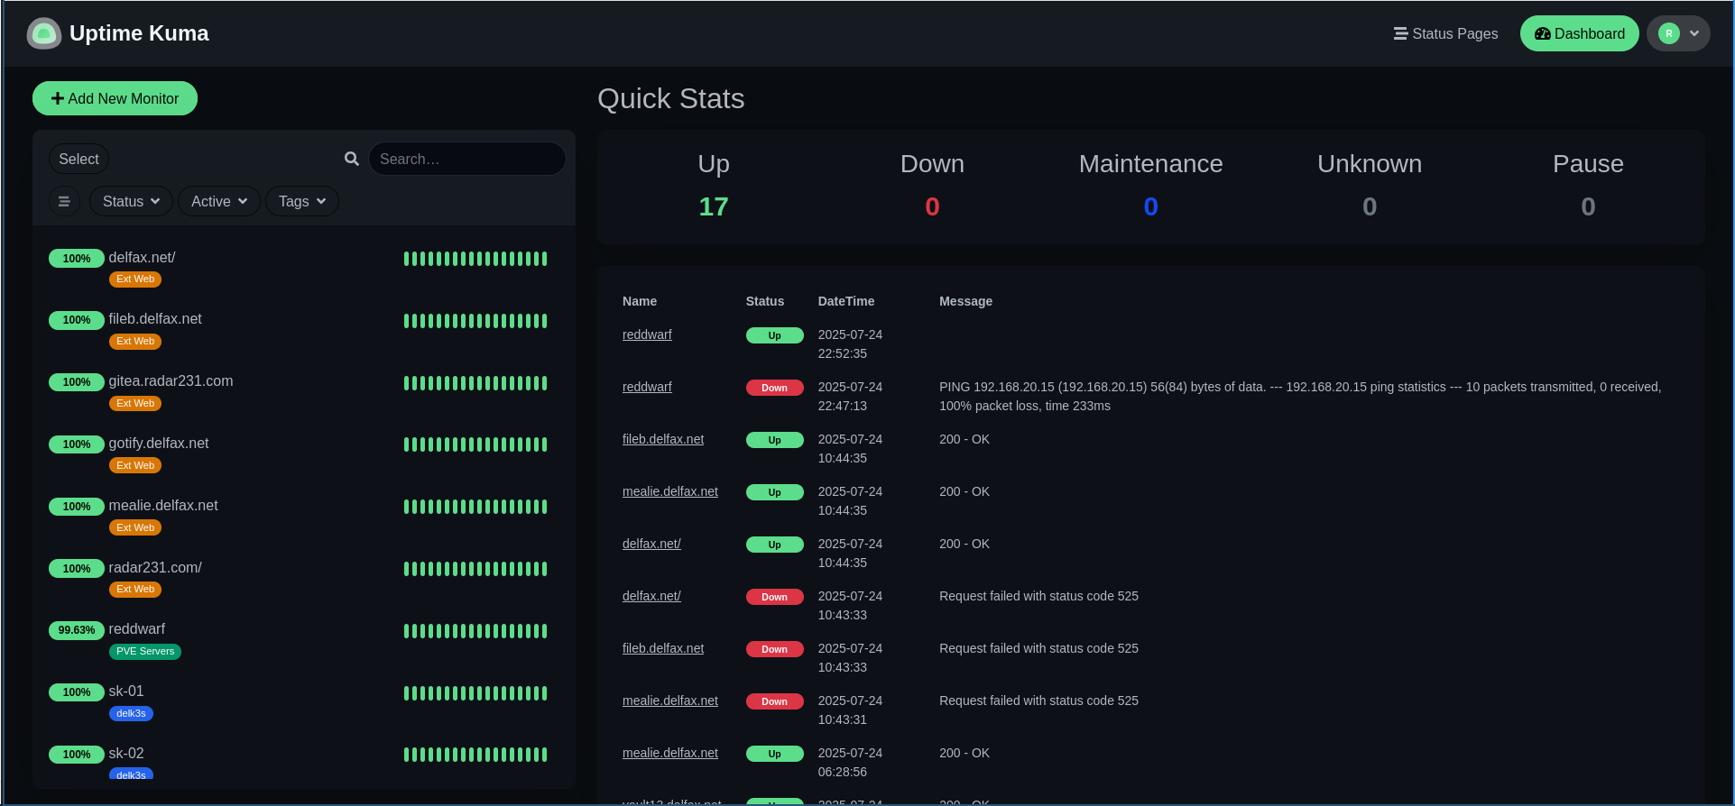Viewport: 1735px width, 806px height.
Task: Click the Message column header
Action: (965, 301)
